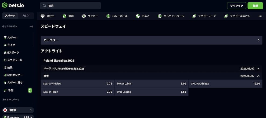Viewport: 266px width, 118px height.
Task: Click the bonus icon beside スポーツ賞与
Action: pyautogui.click(x=5, y=82)
